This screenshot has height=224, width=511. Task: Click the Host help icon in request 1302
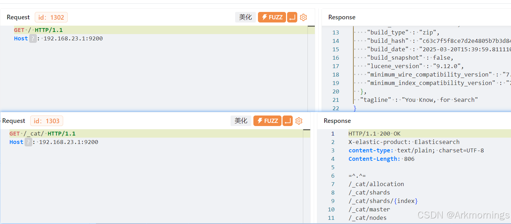[33, 39]
